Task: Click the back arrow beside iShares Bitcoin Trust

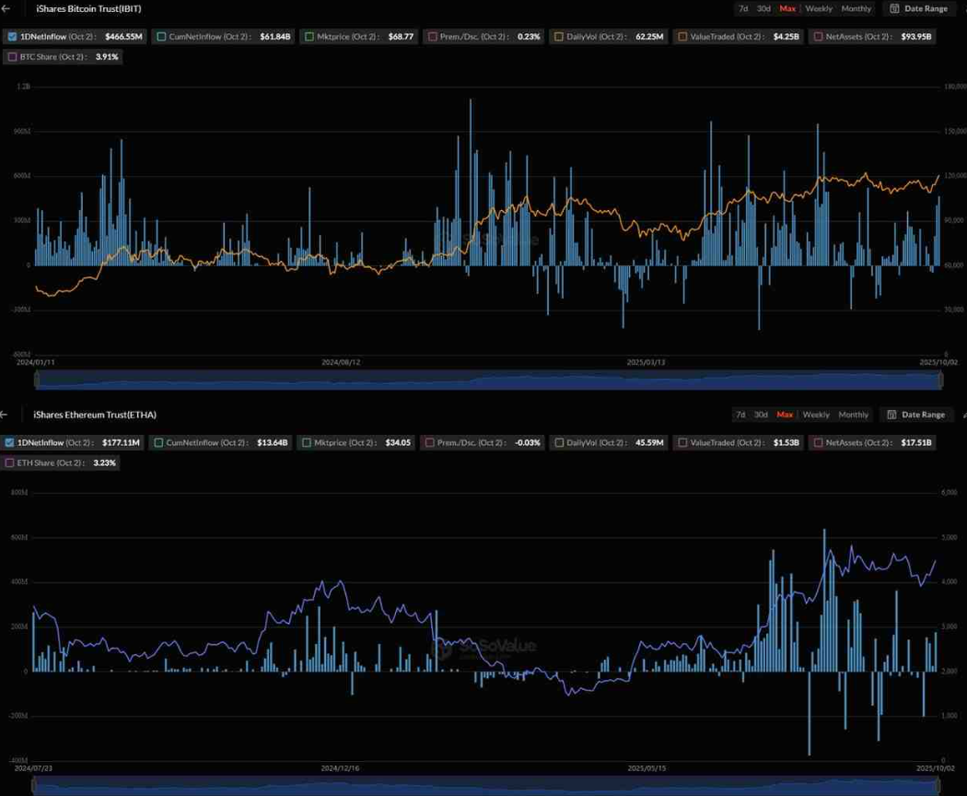Action: click(x=5, y=8)
